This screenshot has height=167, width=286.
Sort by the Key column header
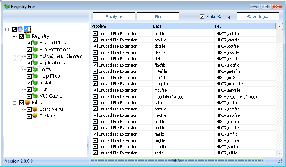245,26
